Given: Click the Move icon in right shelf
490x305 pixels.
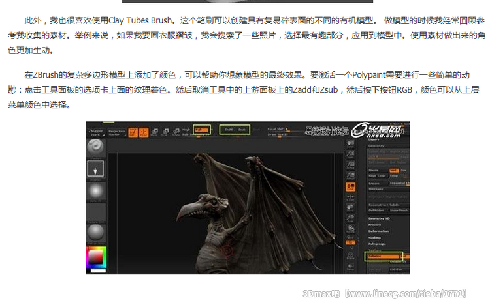Looking at the screenshot, I should coord(350,208).
